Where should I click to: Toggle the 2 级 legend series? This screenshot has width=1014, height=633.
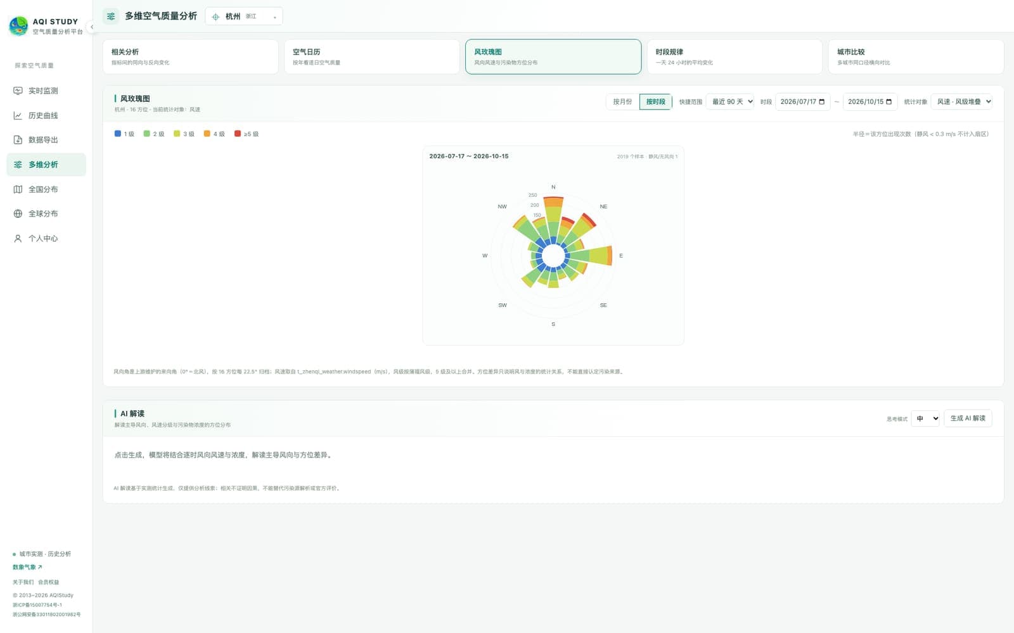(154, 134)
